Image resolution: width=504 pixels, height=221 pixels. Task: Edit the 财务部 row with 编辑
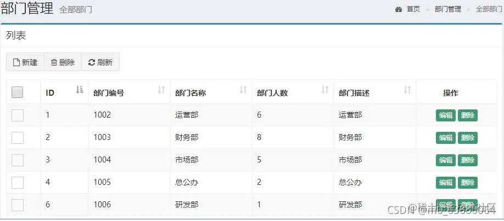click(x=445, y=138)
